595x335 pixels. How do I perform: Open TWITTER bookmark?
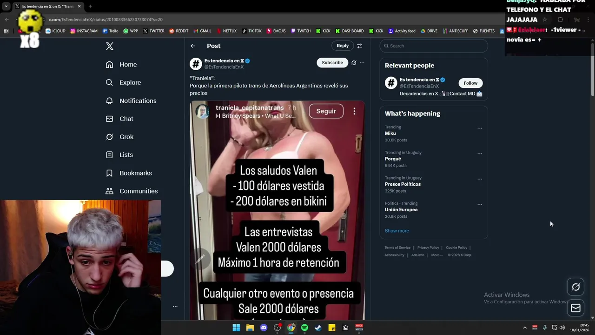pyautogui.click(x=153, y=31)
